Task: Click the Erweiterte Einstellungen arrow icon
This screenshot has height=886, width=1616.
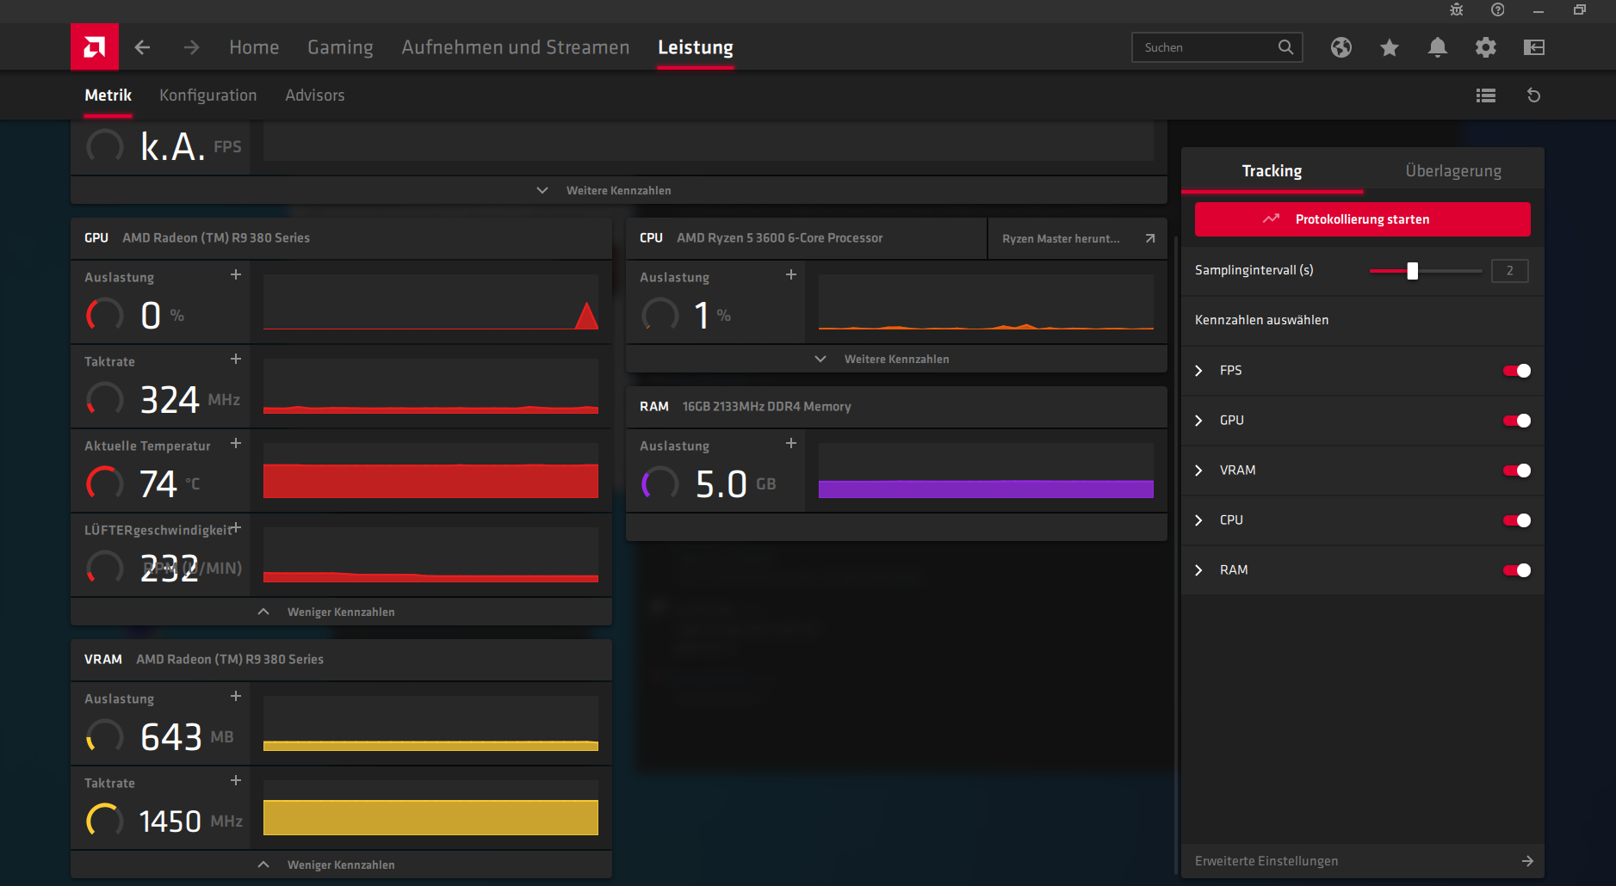Action: [1527, 861]
